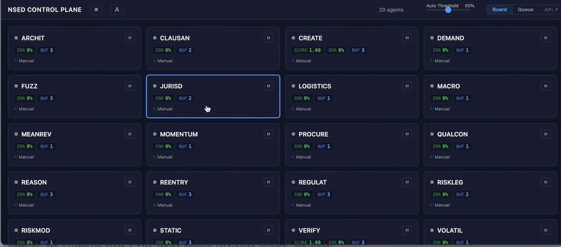Pause the MOMENTUM agent
The width and height of the screenshot is (561, 247).
pyautogui.click(x=268, y=134)
